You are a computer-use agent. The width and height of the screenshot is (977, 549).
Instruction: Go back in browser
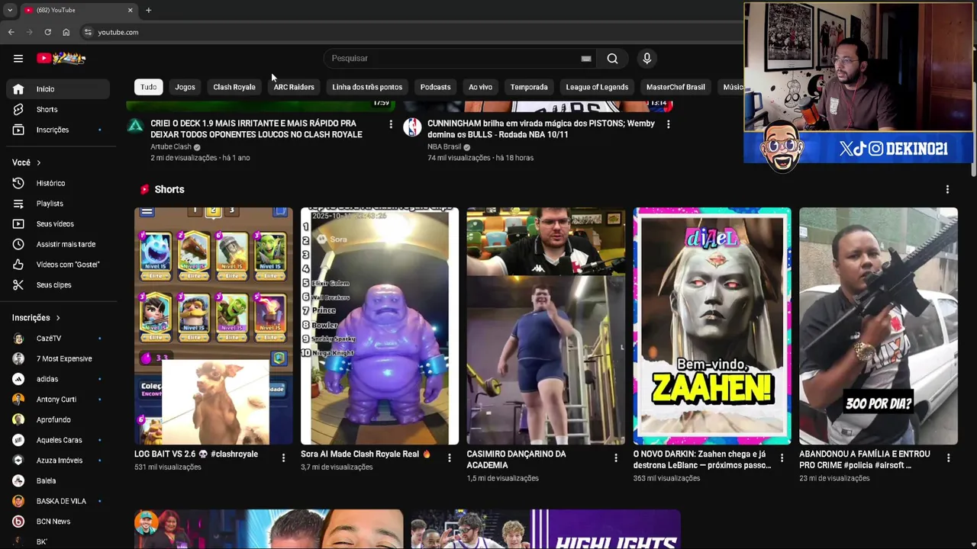point(11,32)
